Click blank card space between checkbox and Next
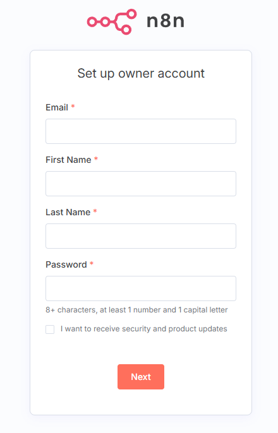Image resolution: width=278 pixels, height=433 pixels. tap(141, 349)
